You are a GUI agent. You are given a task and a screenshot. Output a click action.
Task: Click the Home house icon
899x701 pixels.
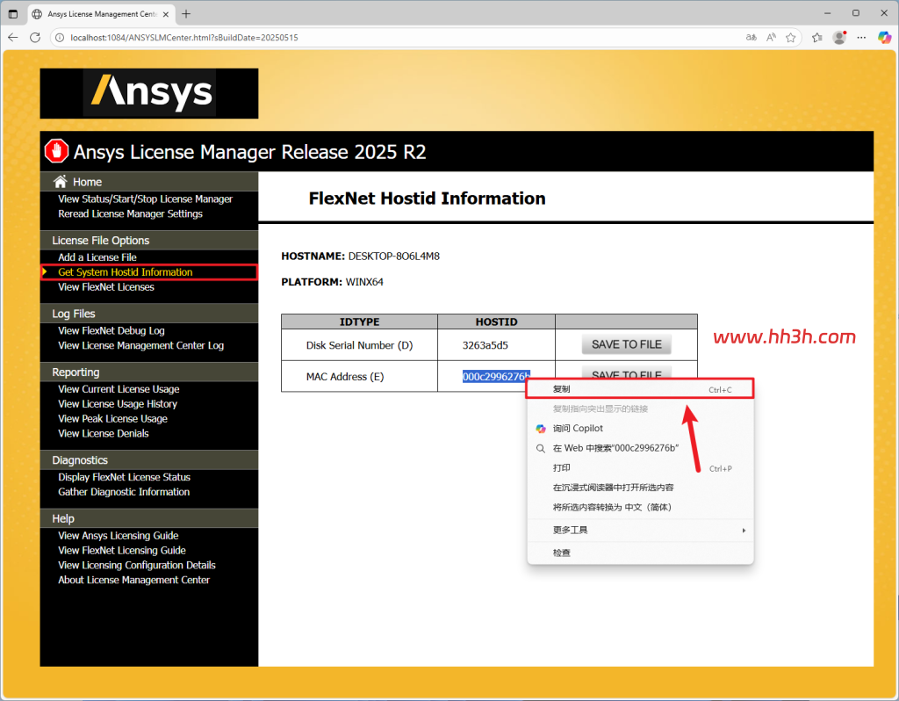tap(61, 182)
